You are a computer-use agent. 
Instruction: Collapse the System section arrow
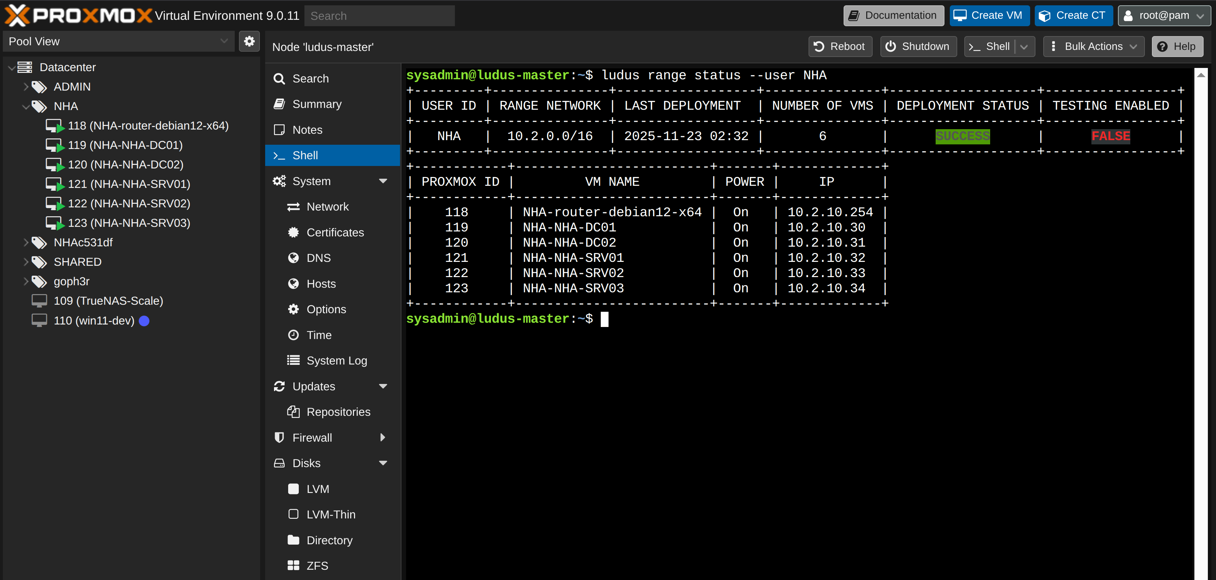(383, 181)
